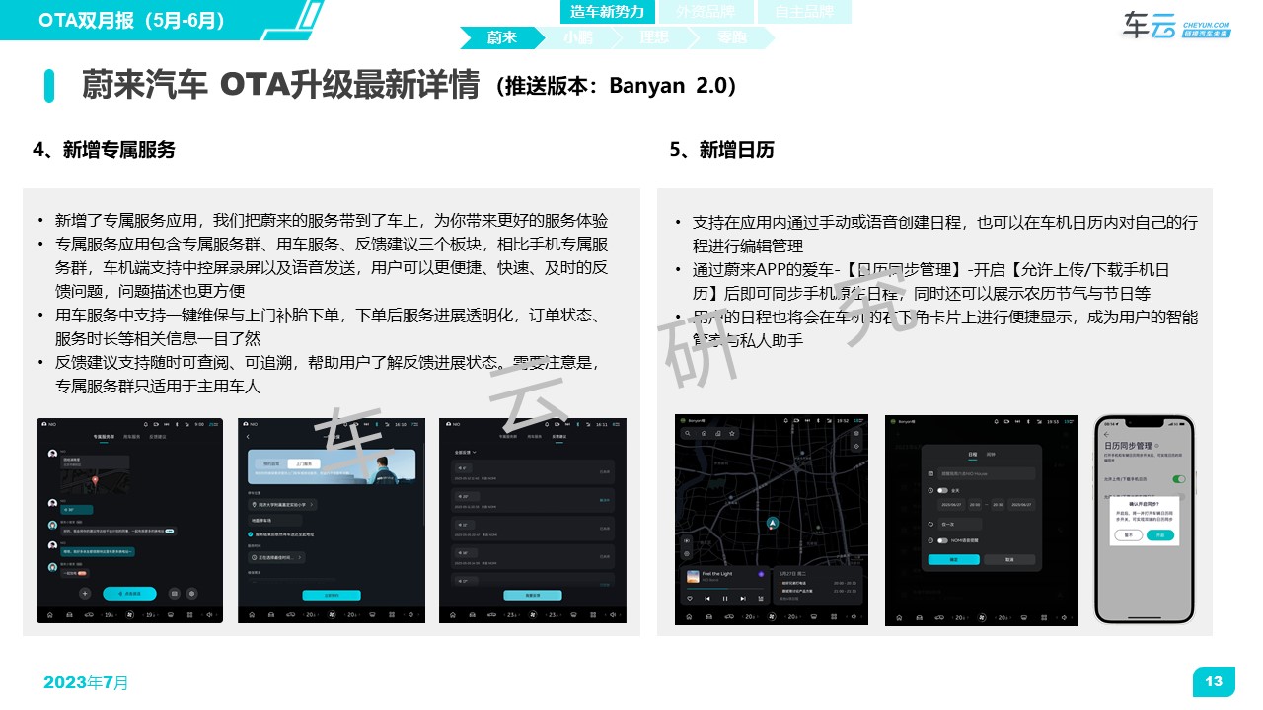Open the repeat frequency (仅一次) dropdown
The width and height of the screenshot is (1263, 710).
[960, 524]
